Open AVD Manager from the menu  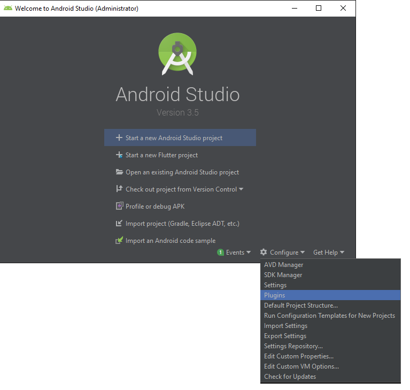click(283, 265)
